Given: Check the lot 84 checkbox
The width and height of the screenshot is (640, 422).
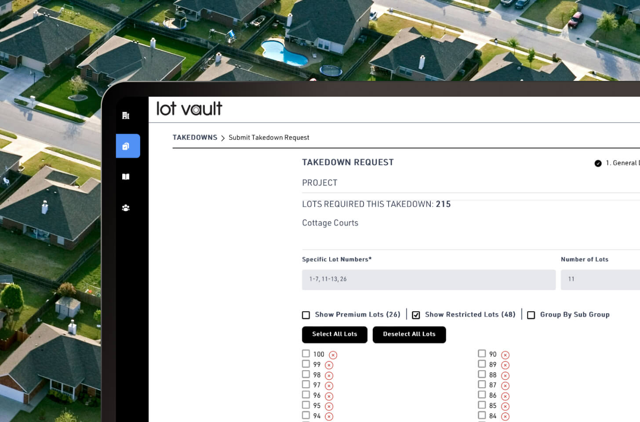Looking at the screenshot, I should (x=482, y=415).
